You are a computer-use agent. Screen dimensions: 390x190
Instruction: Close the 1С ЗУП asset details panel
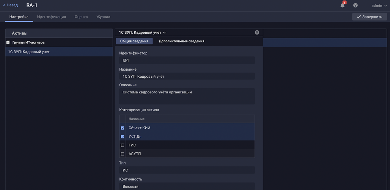point(257,33)
